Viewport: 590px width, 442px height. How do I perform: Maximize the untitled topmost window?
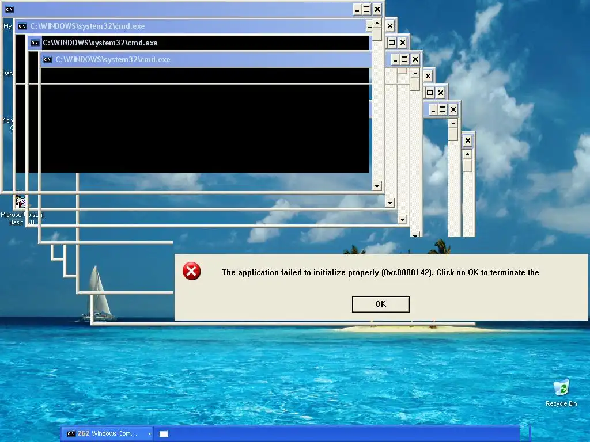(x=366, y=9)
